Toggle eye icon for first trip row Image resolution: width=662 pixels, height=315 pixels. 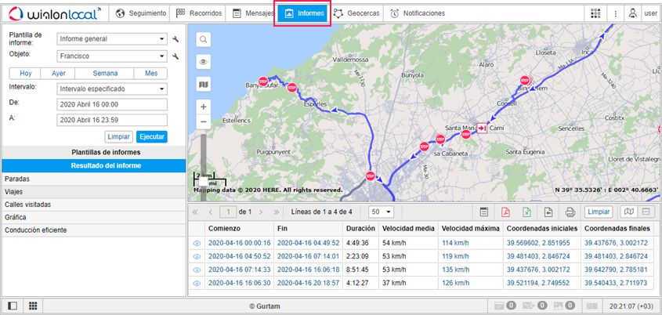pyautogui.click(x=197, y=243)
